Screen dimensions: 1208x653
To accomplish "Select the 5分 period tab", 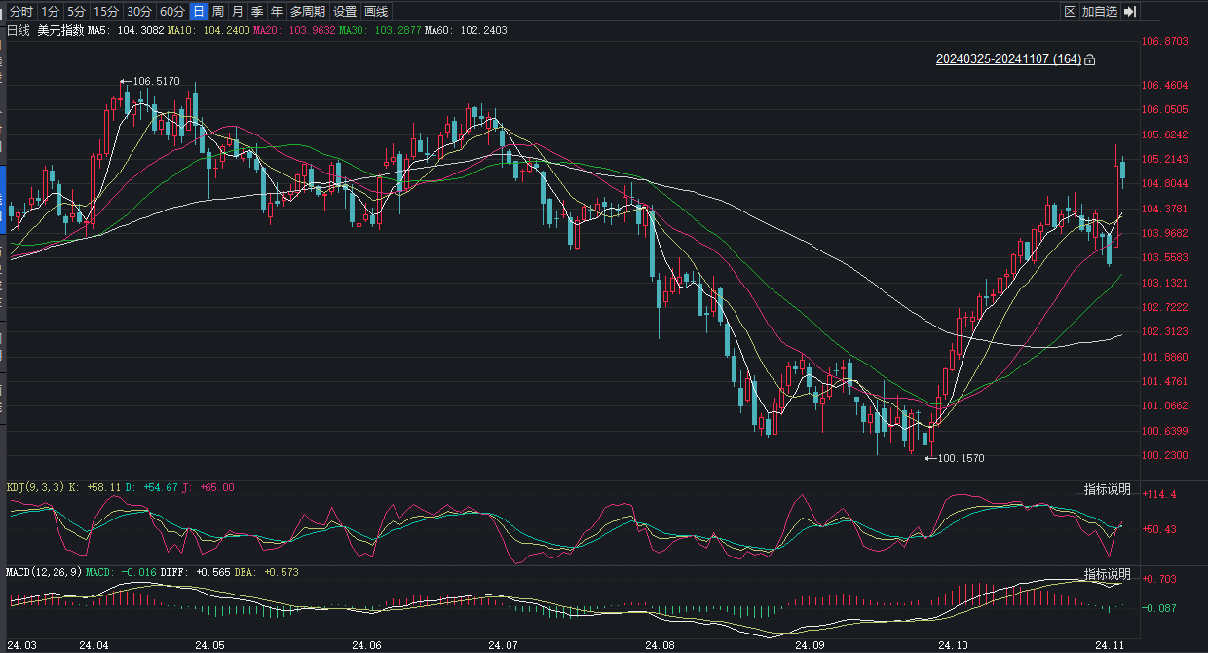I will 76,12.
